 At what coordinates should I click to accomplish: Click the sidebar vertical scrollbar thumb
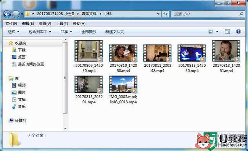65,78
